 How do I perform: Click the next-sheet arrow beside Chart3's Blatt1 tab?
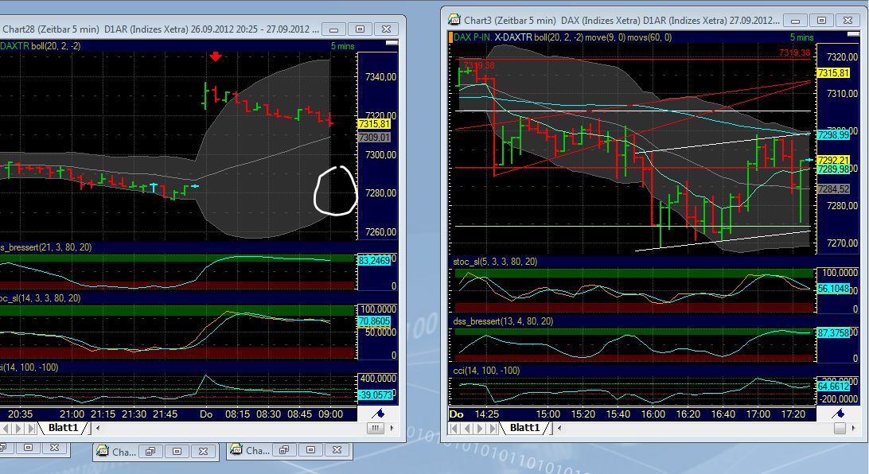(x=559, y=429)
